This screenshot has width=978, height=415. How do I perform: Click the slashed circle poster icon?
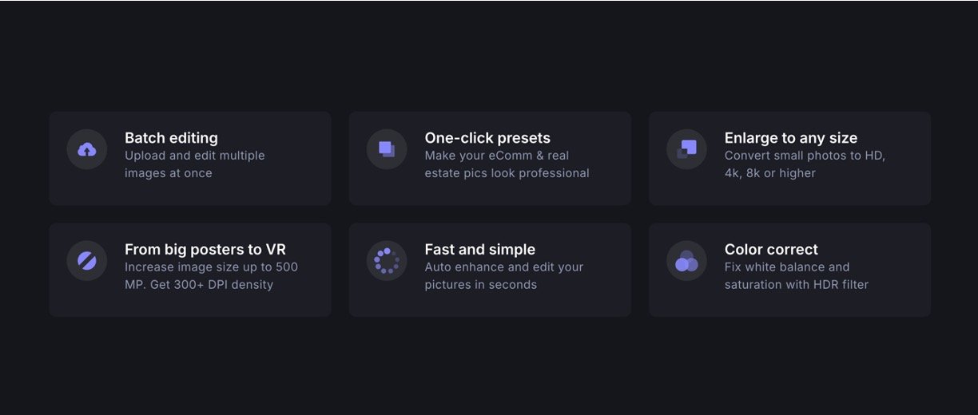point(87,261)
